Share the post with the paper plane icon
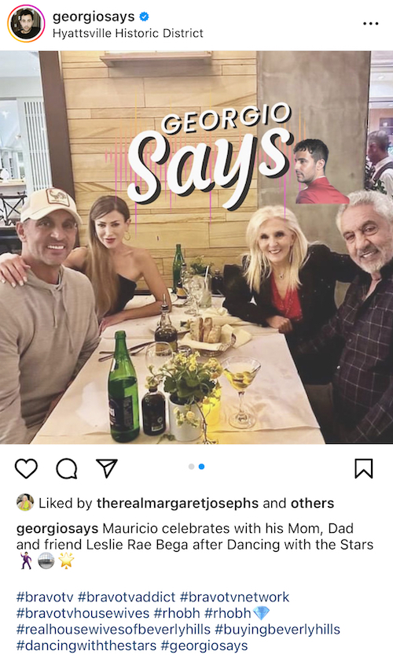The height and width of the screenshot is (658, 393). pyautogui.click(x=107, y=468)
